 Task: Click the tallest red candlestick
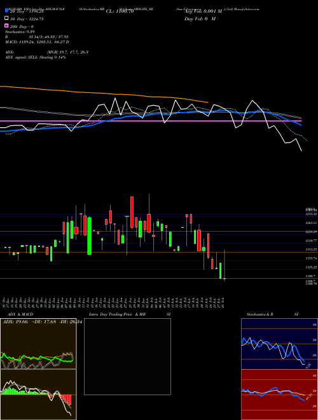[132, 212]
